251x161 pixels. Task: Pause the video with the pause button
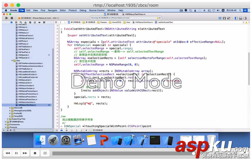[x=16, y=153]
